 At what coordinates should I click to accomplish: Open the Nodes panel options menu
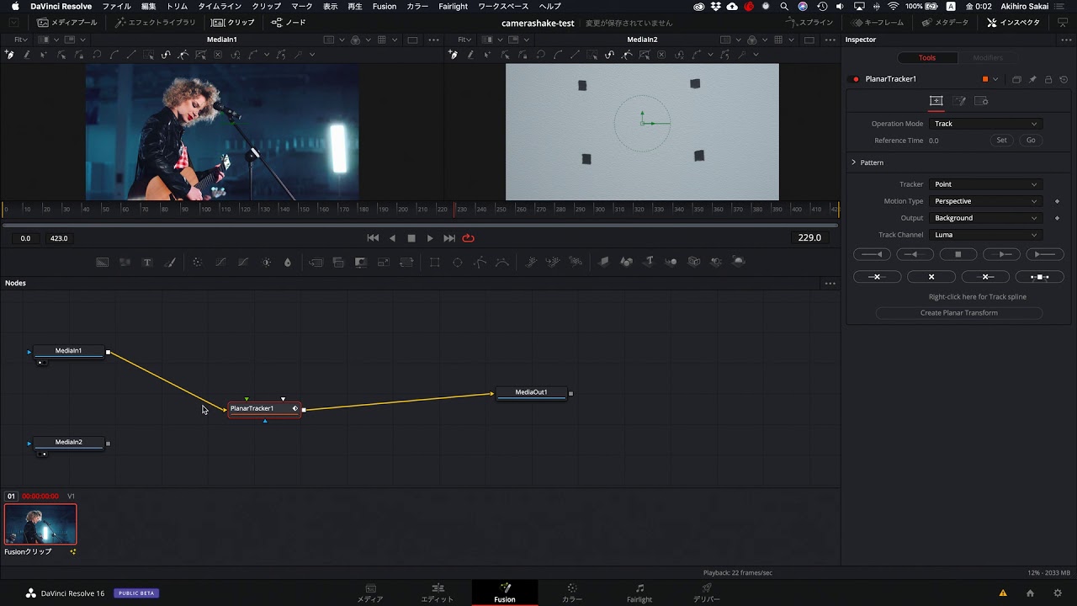point(830,284)
